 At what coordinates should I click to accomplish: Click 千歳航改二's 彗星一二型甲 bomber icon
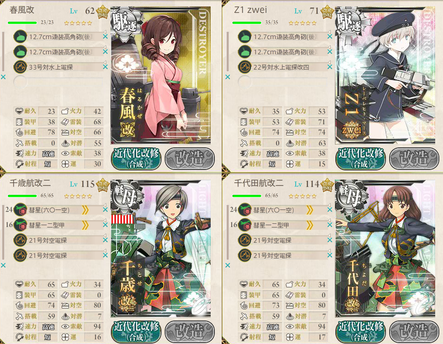coord(20,225)
